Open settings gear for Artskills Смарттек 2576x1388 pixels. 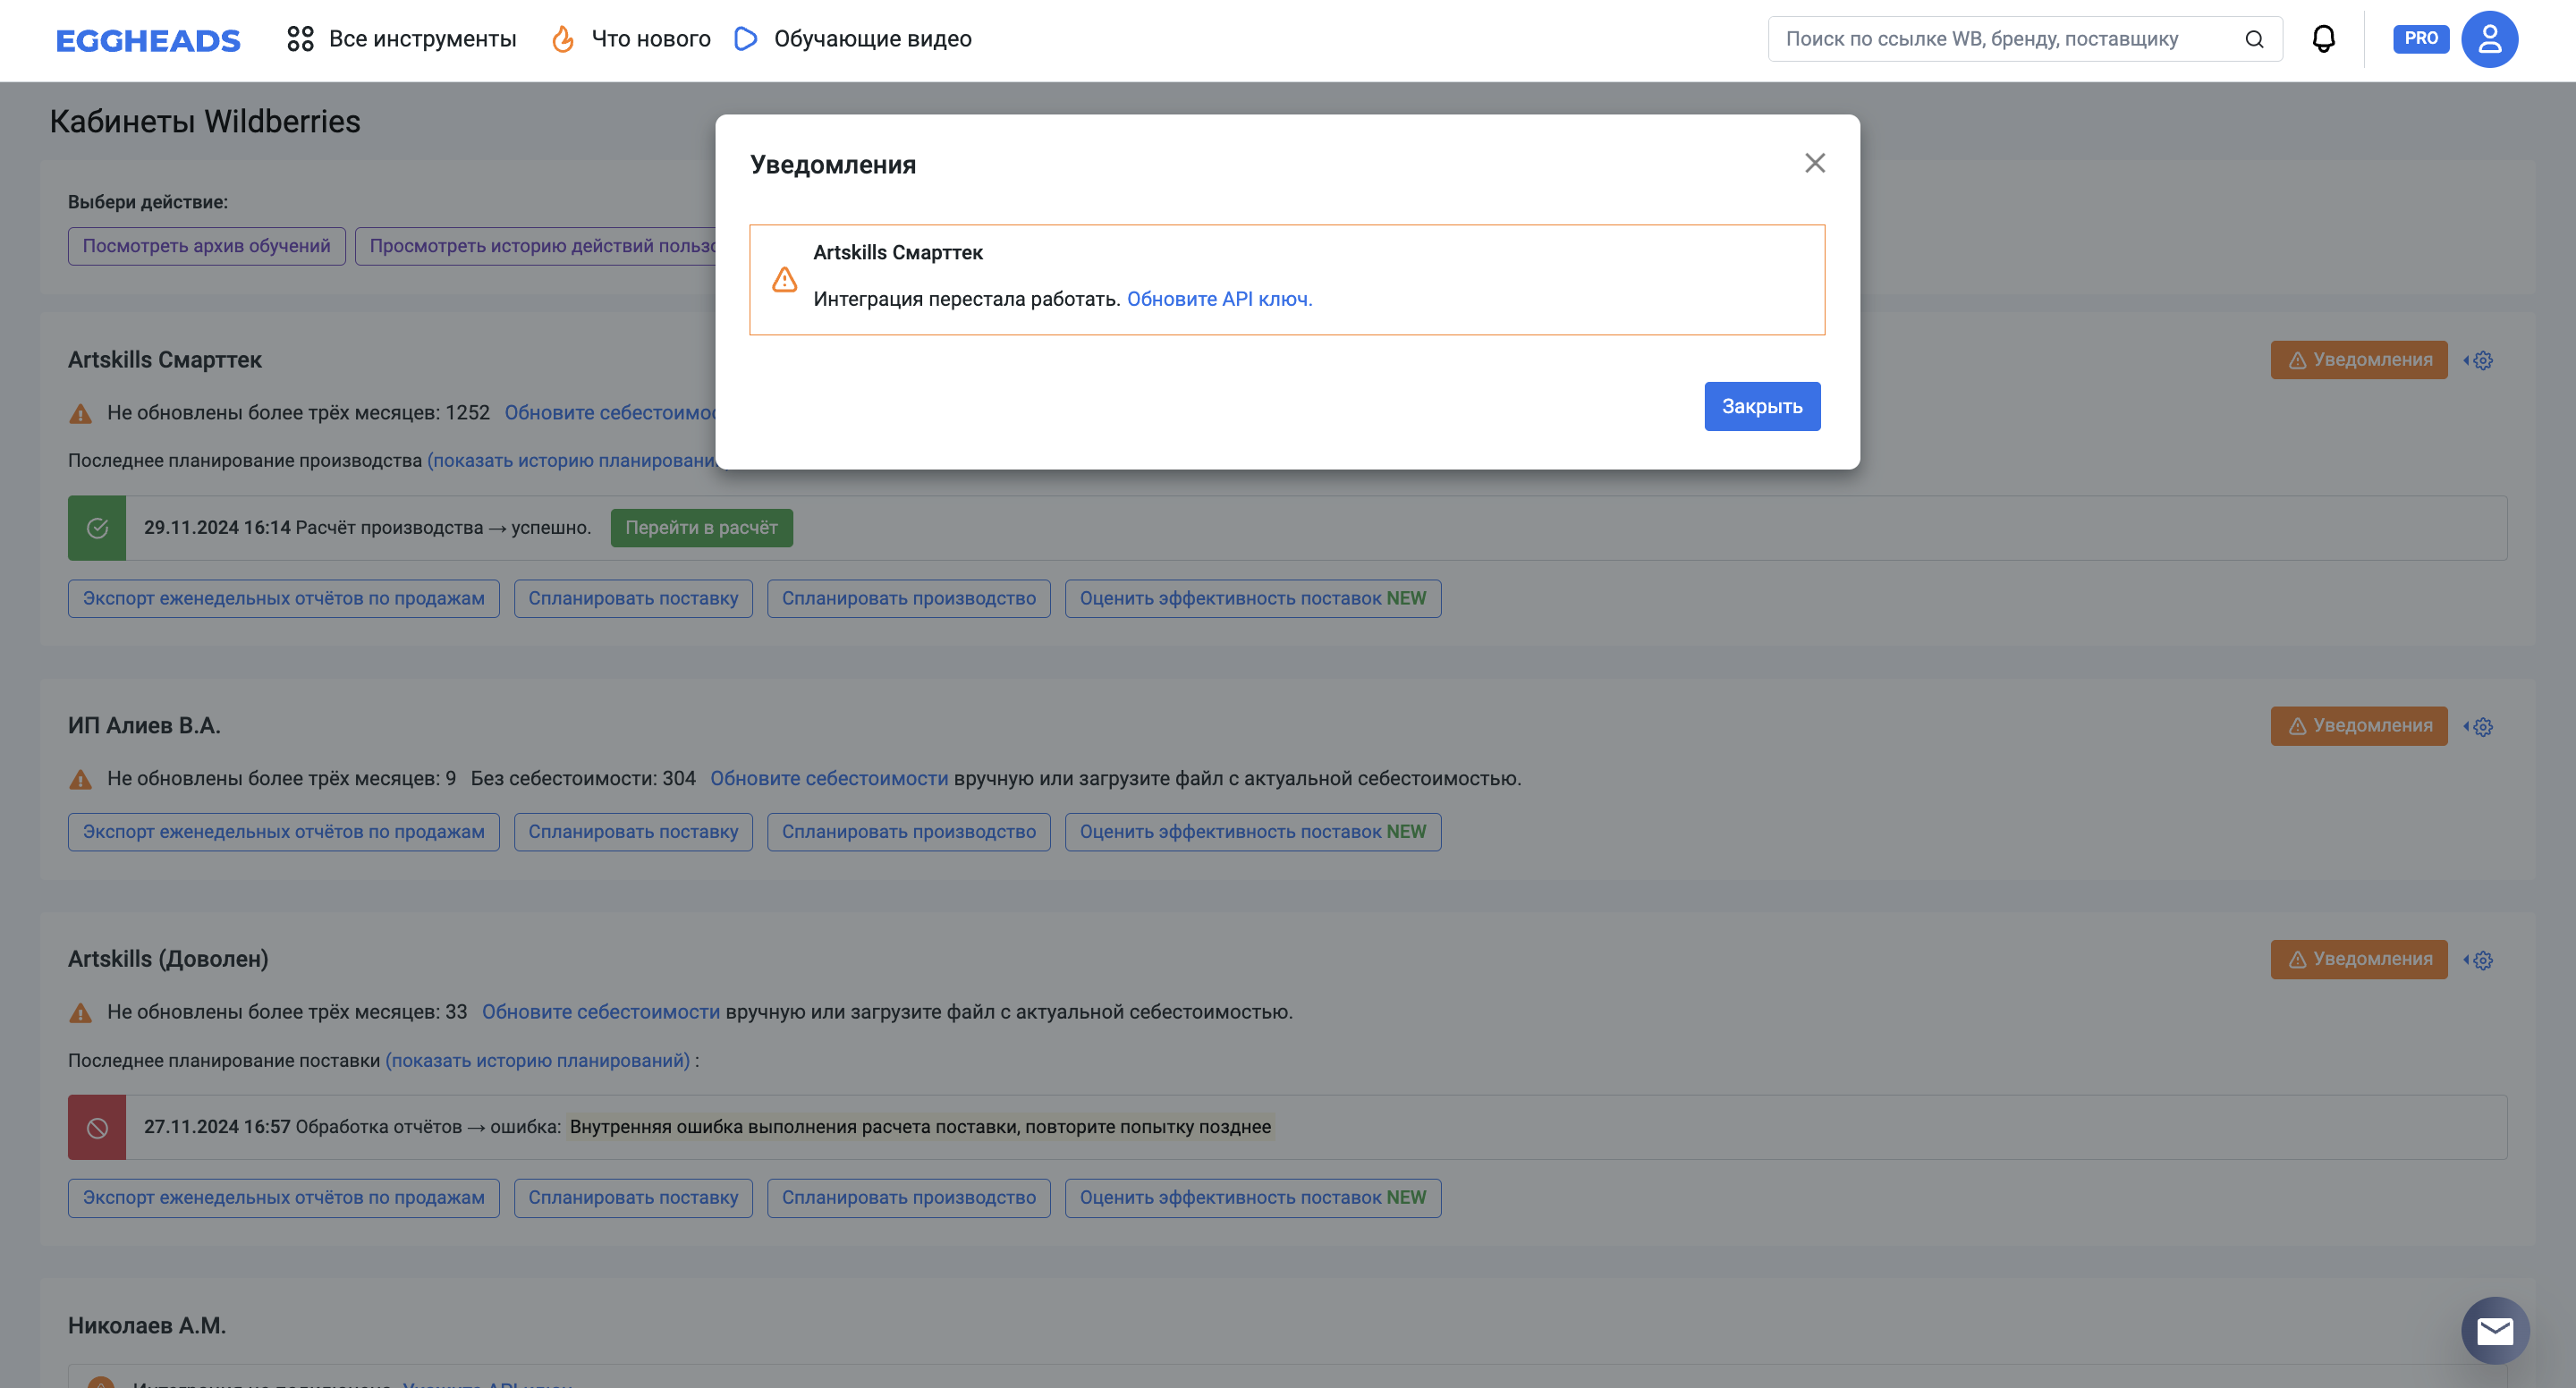point(2480,360)
